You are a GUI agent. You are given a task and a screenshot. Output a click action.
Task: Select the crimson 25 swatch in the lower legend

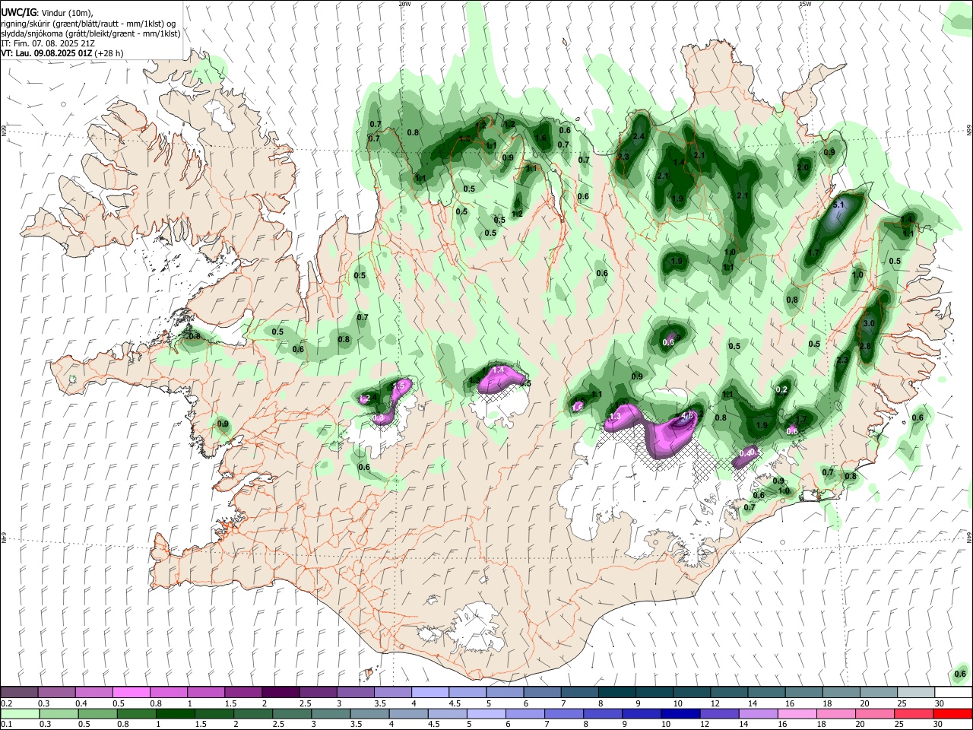913,713
